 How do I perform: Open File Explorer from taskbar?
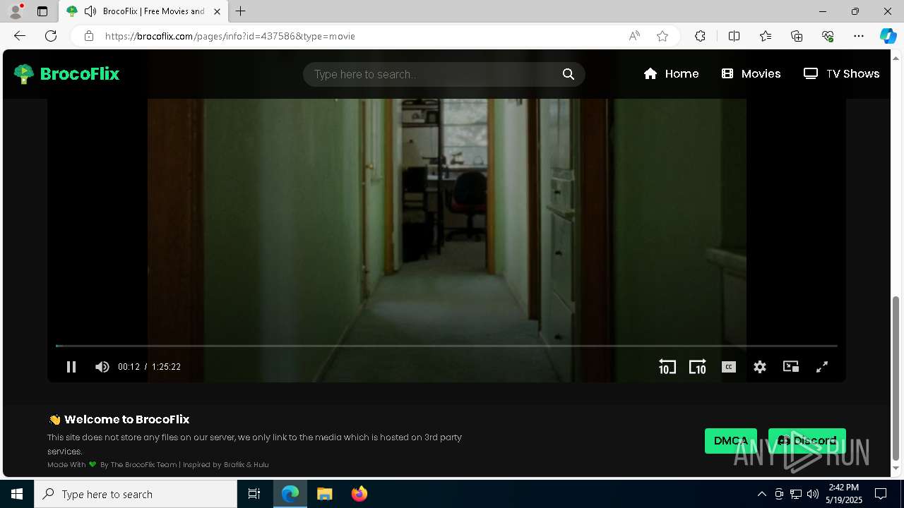pos(324,494)
